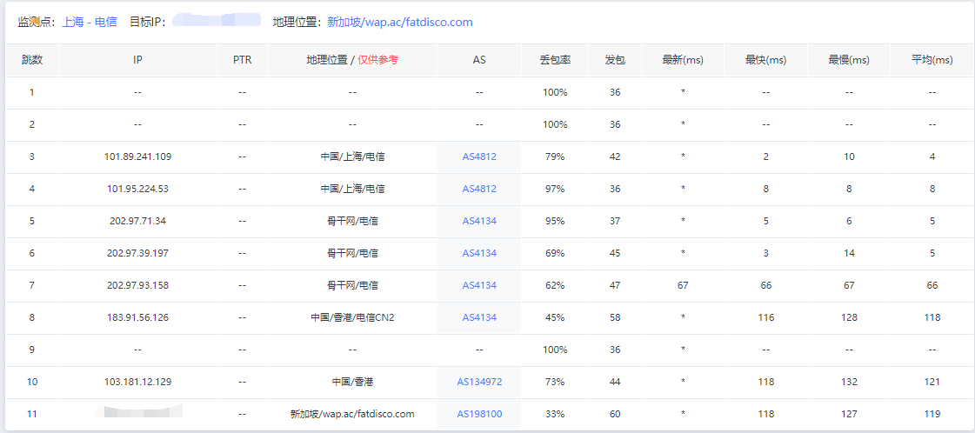Open the AS4134 link for 202.97.93.158
This screenshot has height=433, width=975.
point(479,286)
